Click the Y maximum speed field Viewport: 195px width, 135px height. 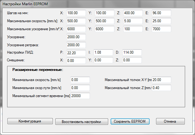(x=104, y=21)
